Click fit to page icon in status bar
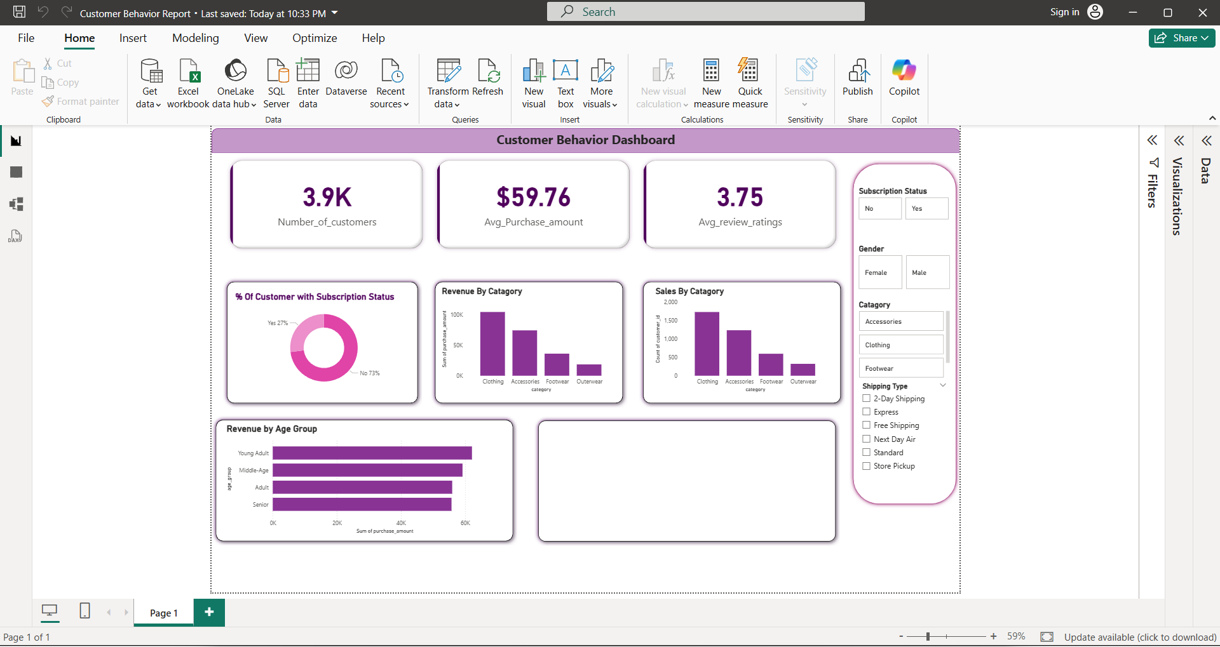The image size is (1220, 647). (1047, 637)
